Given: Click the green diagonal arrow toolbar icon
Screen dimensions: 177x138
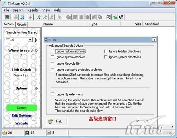Looking at the screenshot, I should [115, 17].
